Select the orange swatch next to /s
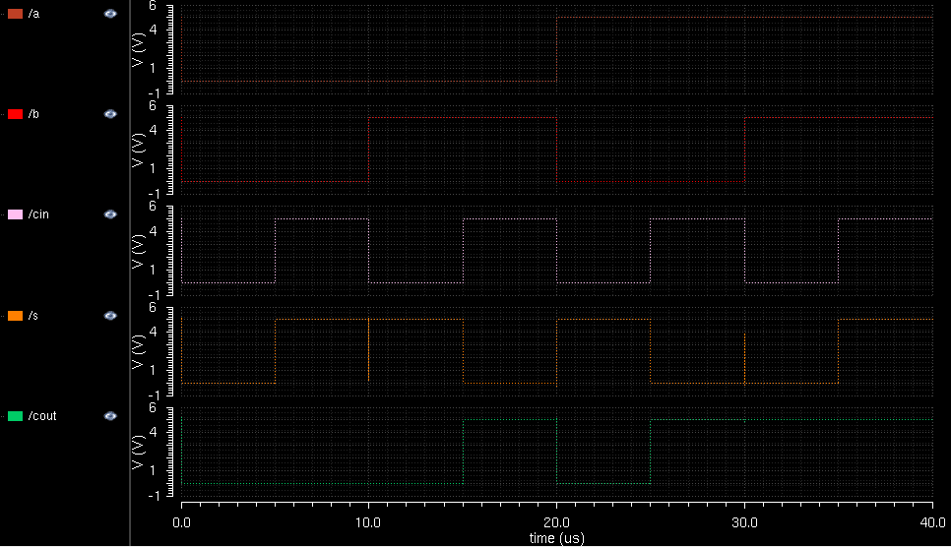The height and width of the screenshot is (547, 951). [x=15, y=316]
